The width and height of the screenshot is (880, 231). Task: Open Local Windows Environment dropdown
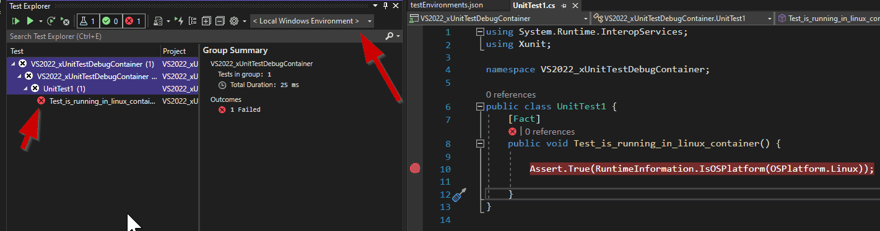312,21
